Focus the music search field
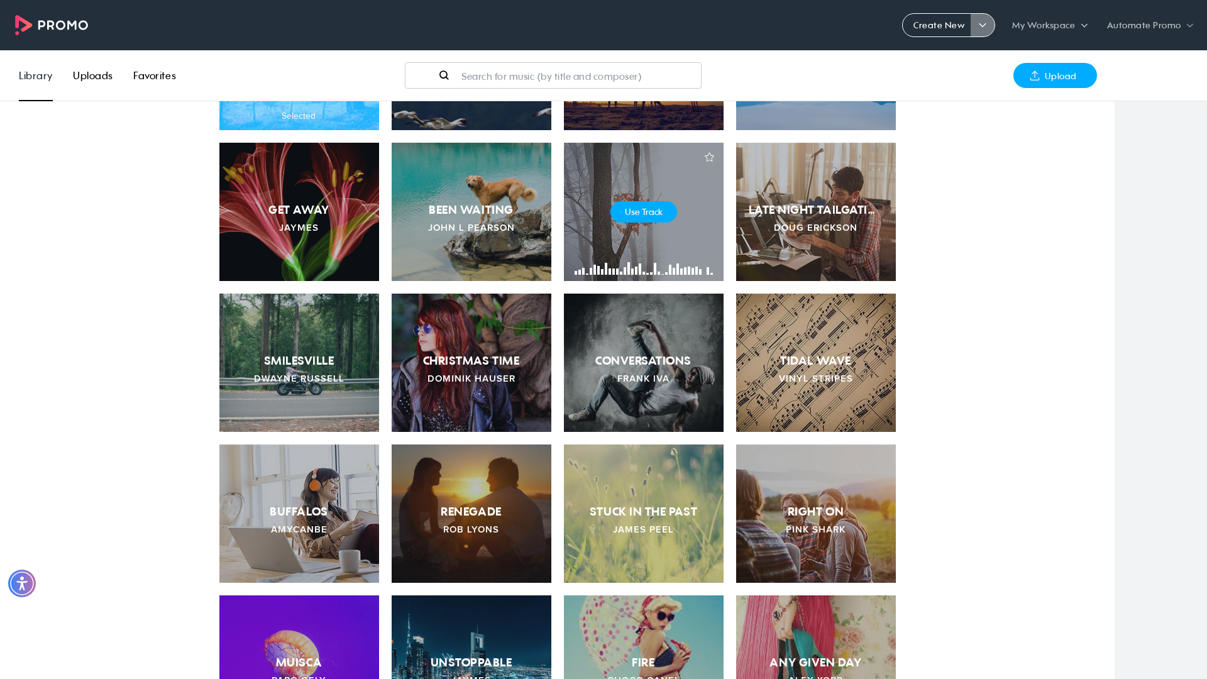Image resolution: width=1207 pixels, height=679 pixels. [x=553, y=75]
